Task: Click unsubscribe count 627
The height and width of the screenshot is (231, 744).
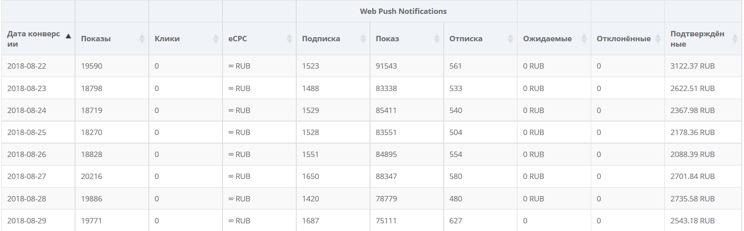Action: pos(456,221)
